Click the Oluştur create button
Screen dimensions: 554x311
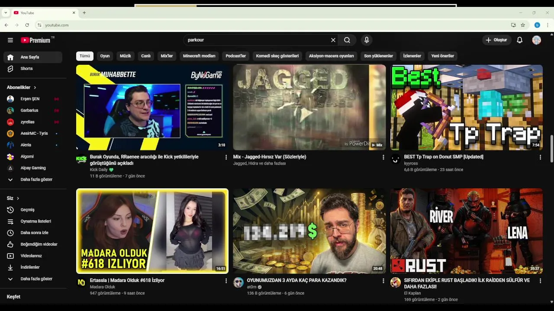[496, 40]
